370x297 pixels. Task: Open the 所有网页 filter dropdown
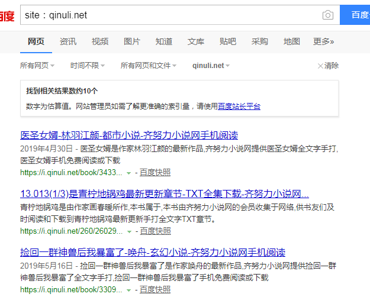click(37, 65)
